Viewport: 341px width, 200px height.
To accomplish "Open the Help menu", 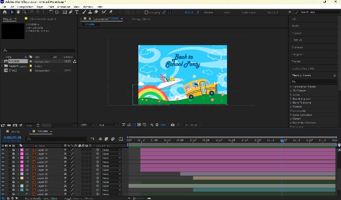I will (99, 7).
